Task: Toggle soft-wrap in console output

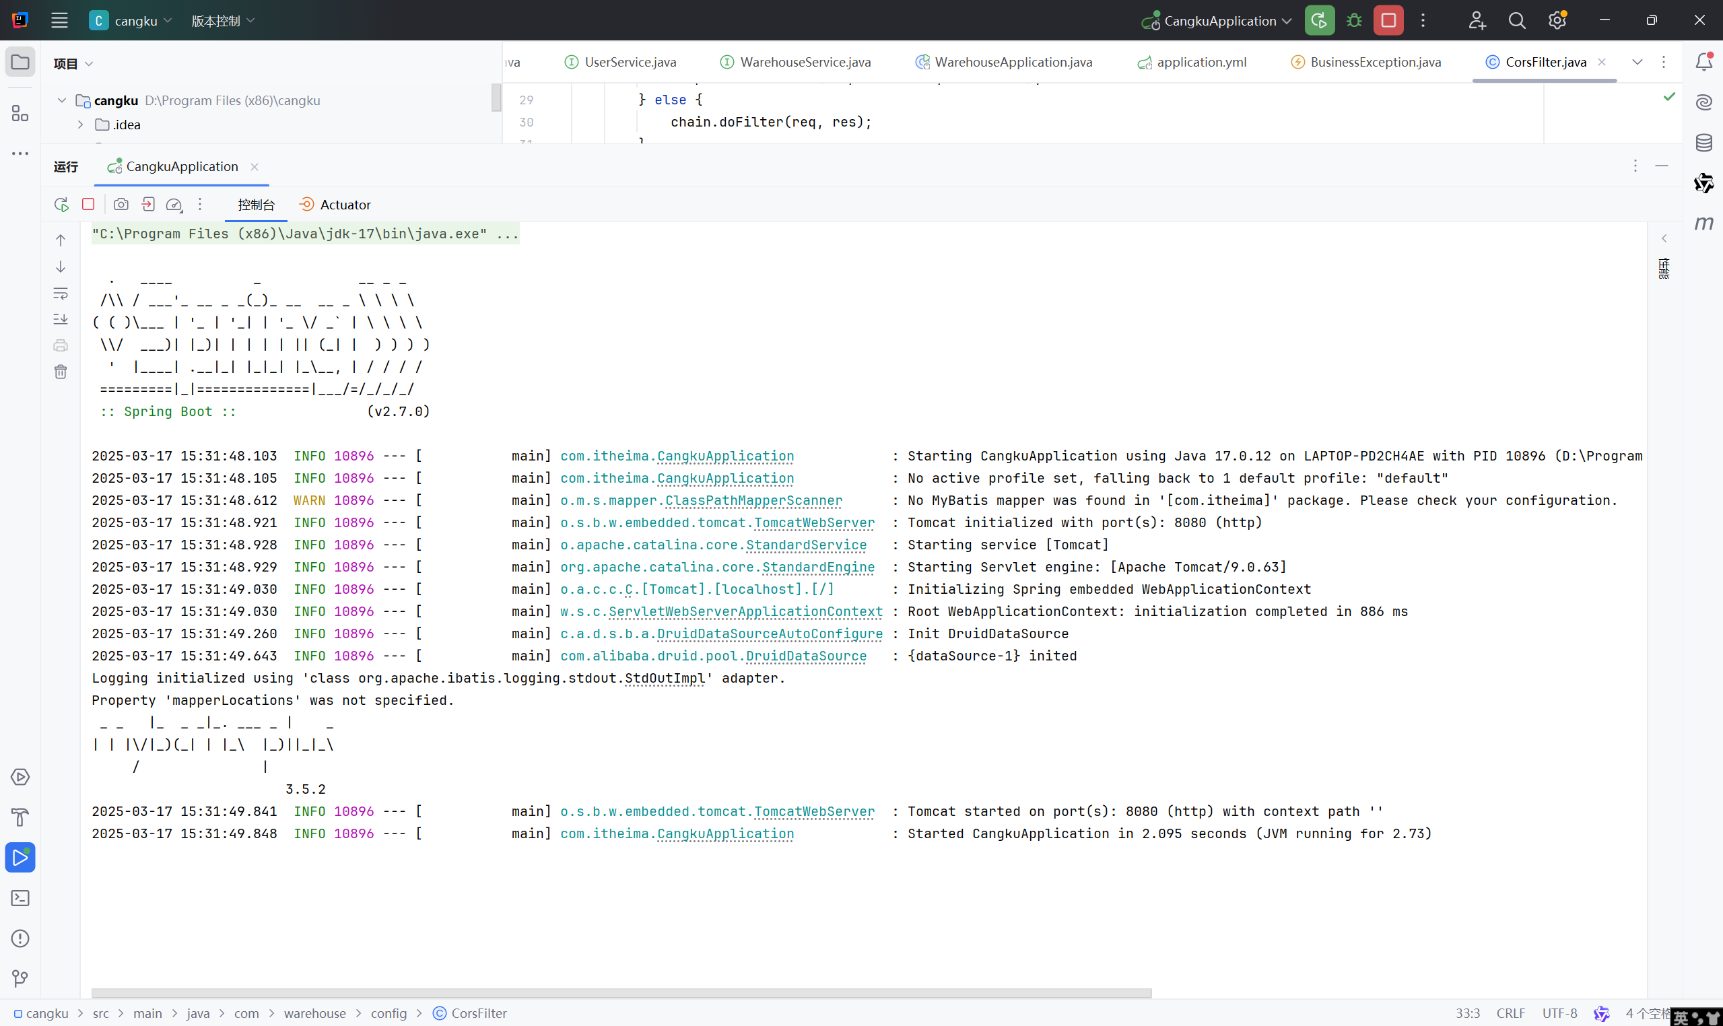Action: coord(61,293)
